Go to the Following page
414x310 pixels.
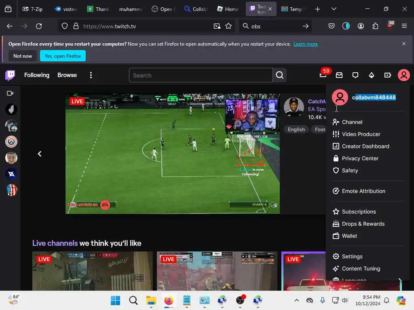[37, 75]
